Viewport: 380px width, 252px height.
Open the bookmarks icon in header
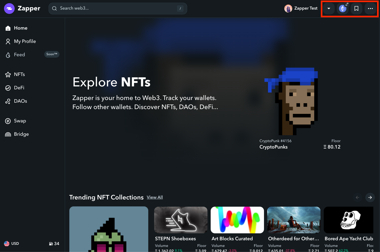click(356, 9)
